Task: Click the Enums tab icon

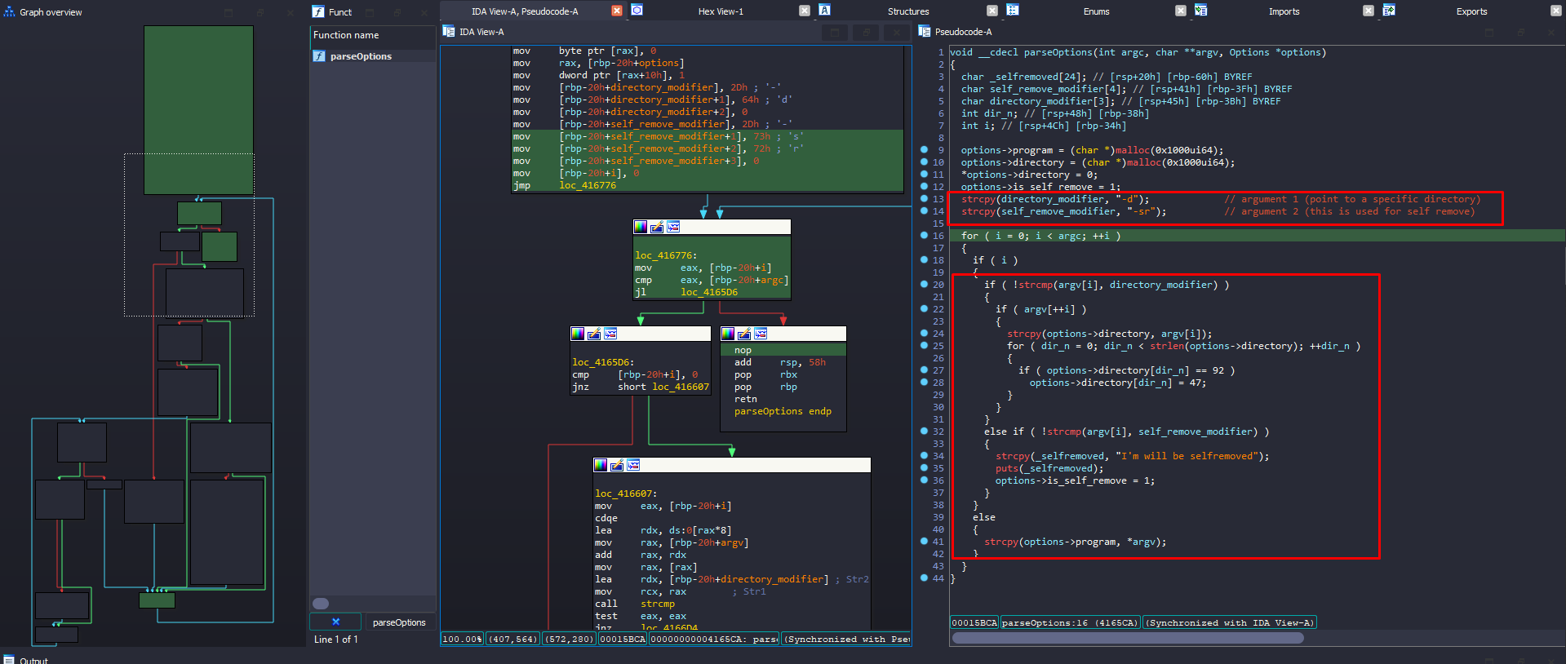Action: [1013, 11]
